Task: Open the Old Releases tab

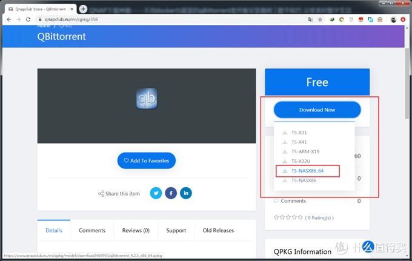Action: click(218, 230)
